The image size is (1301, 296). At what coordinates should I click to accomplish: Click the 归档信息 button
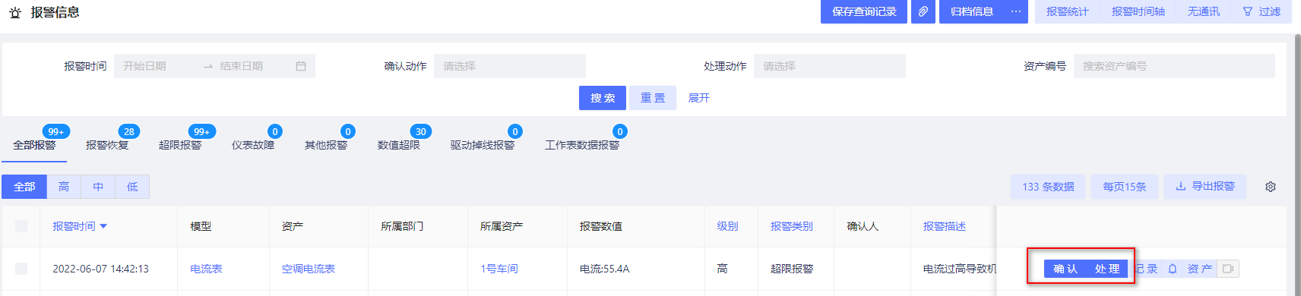[x=972, y=11]
